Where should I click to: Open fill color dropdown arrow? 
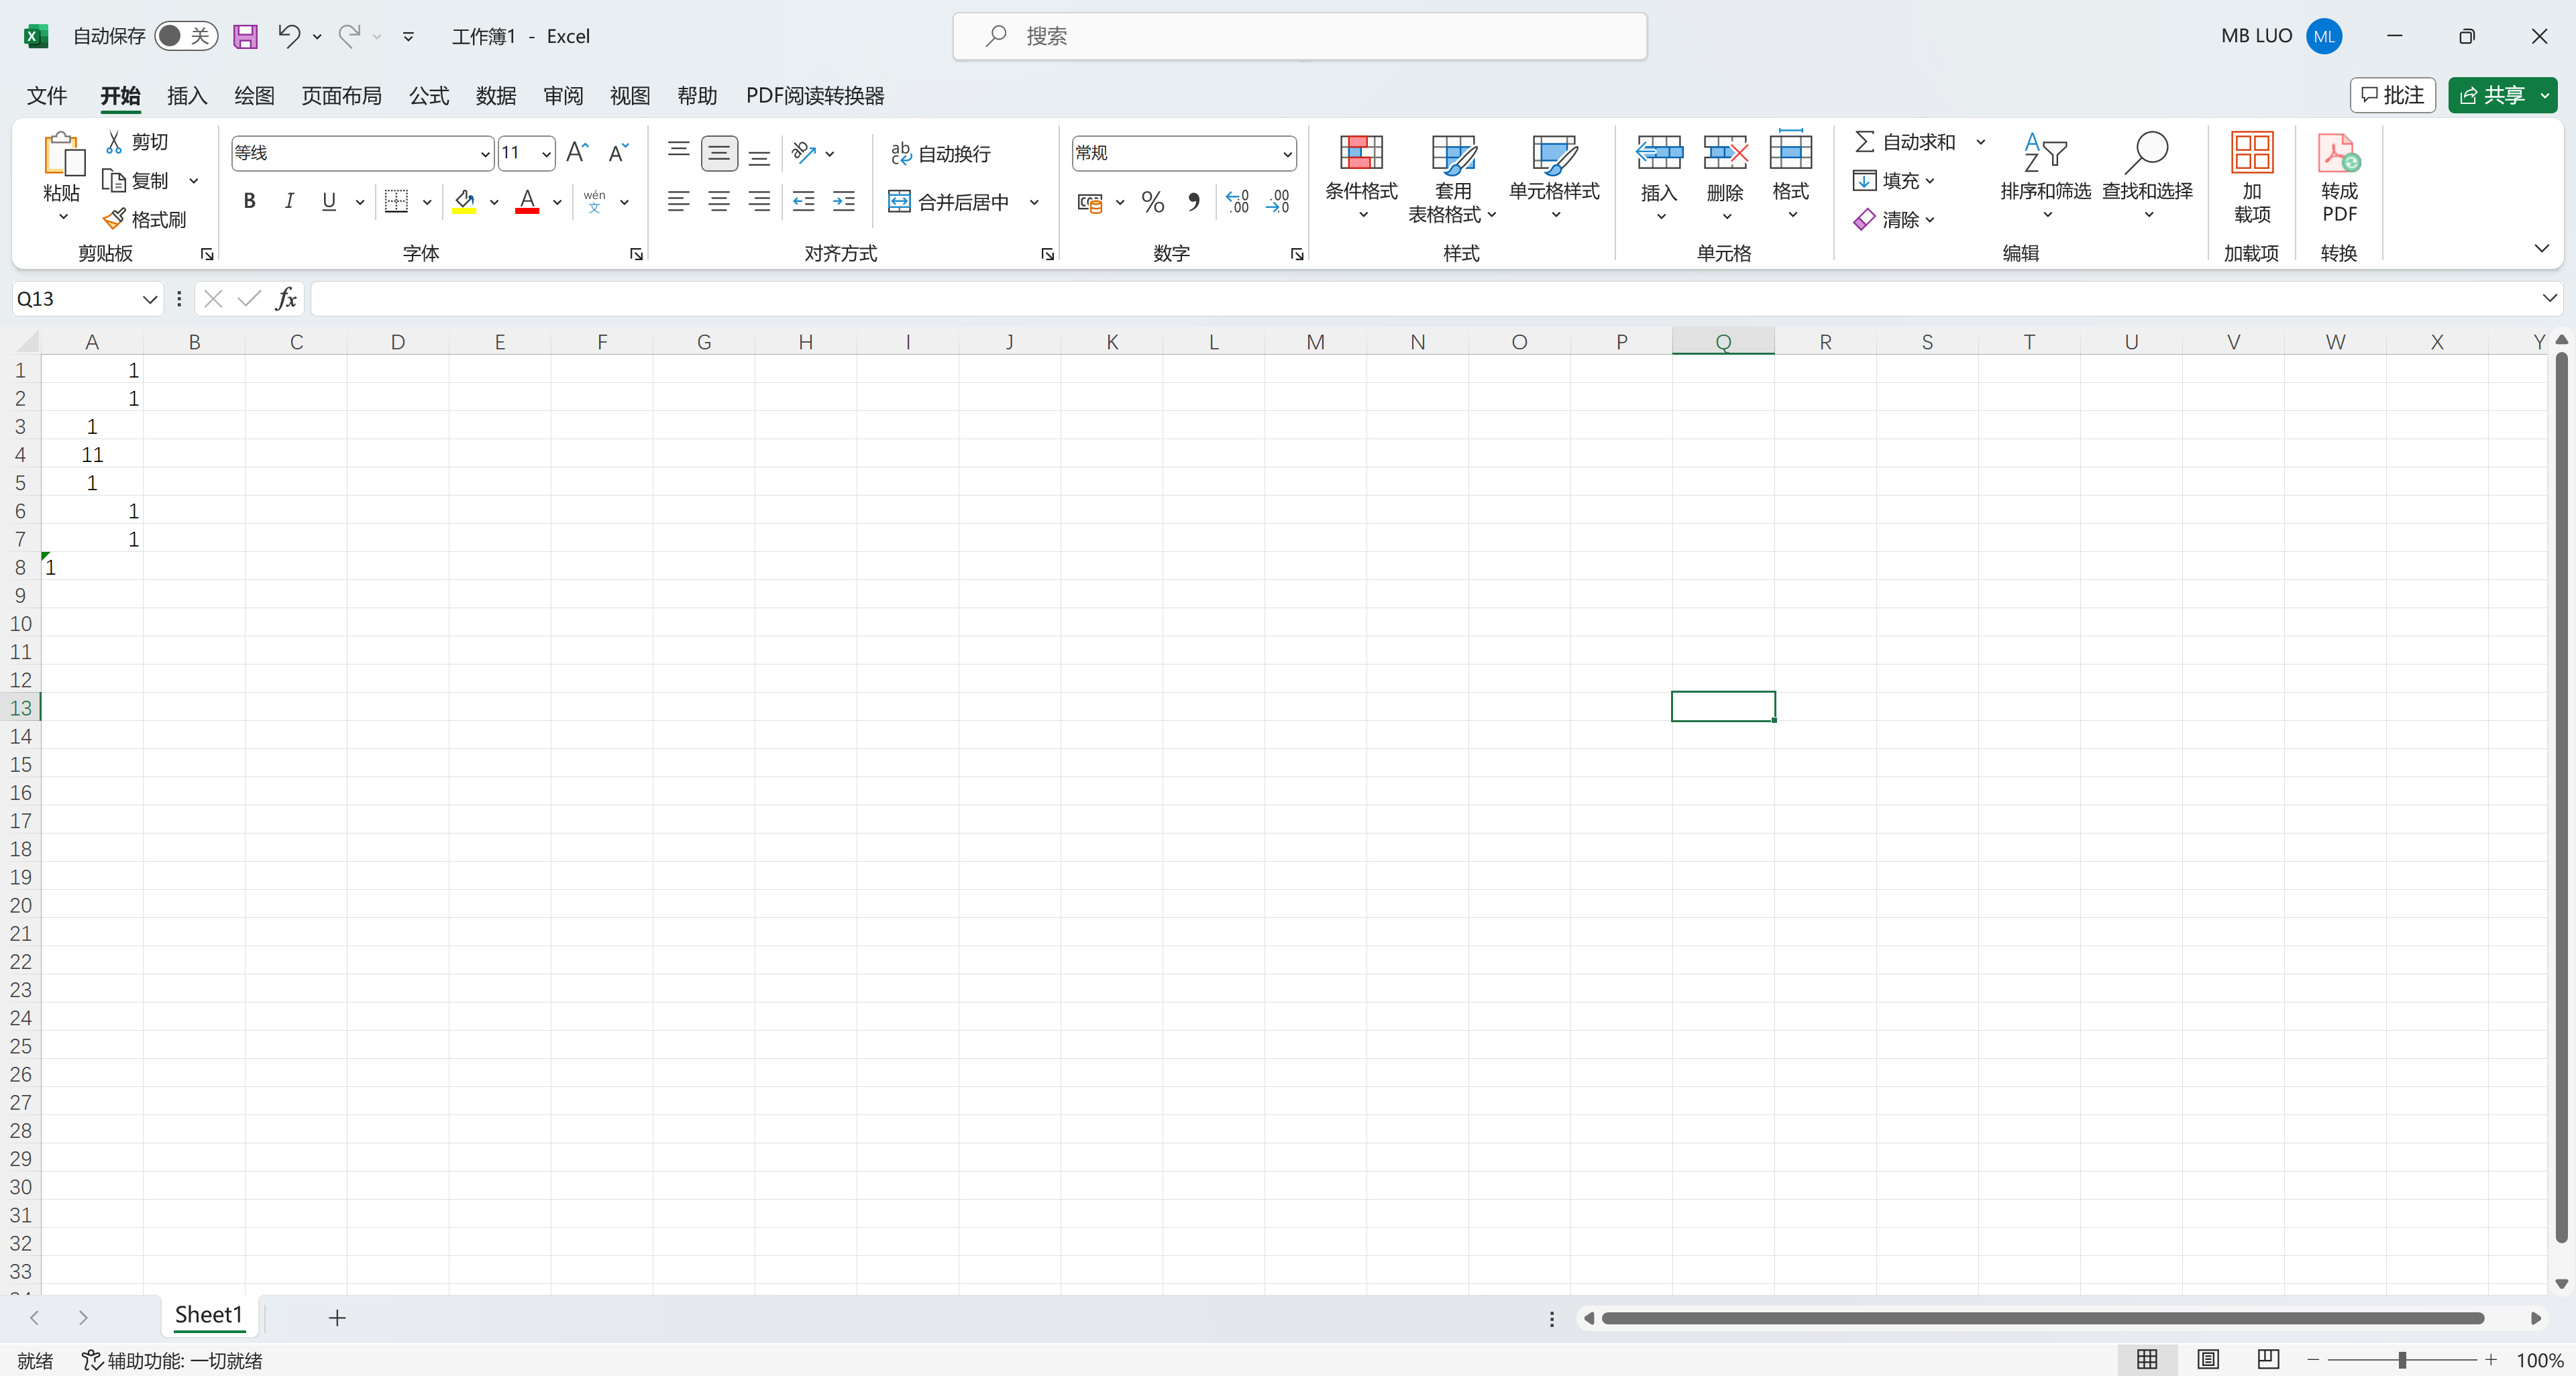[x=494, y=202]
